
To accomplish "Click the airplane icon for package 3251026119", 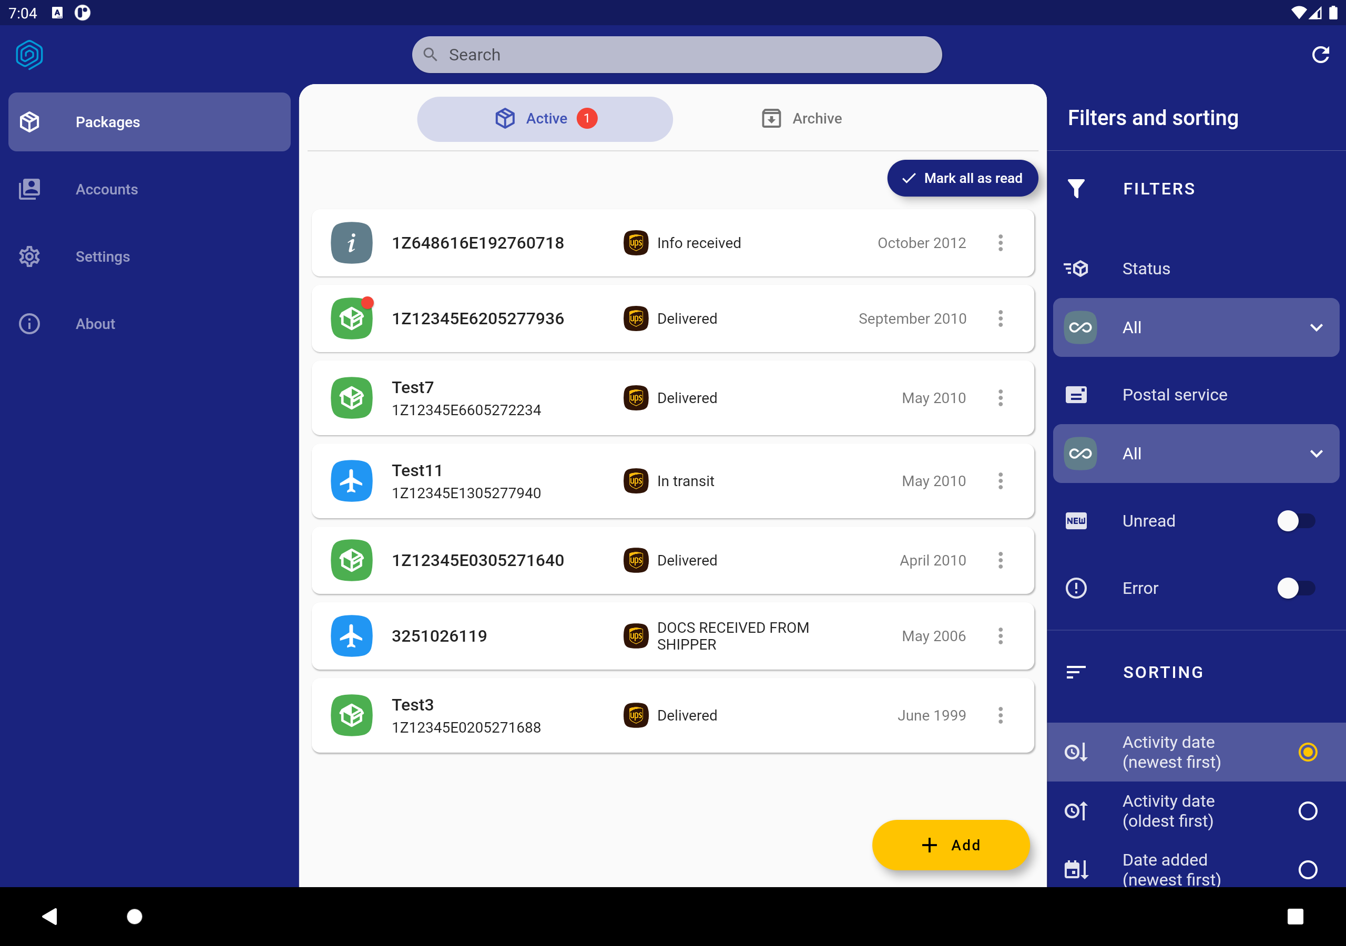I will tap(351, 635).
